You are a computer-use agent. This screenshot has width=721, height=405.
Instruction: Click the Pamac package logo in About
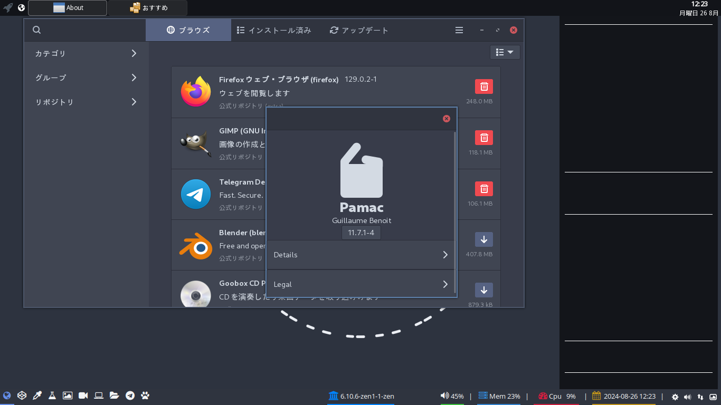click(362, 170)
